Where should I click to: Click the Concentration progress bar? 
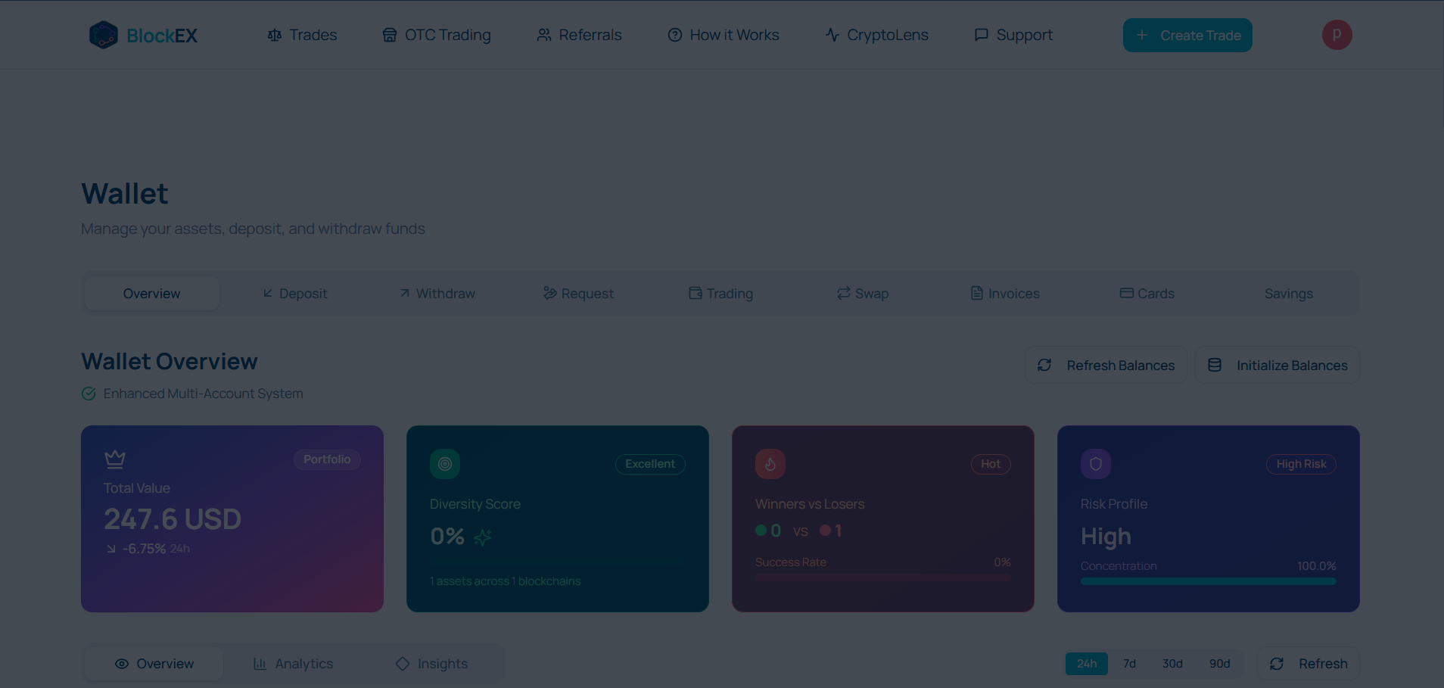click(1209, 581)
